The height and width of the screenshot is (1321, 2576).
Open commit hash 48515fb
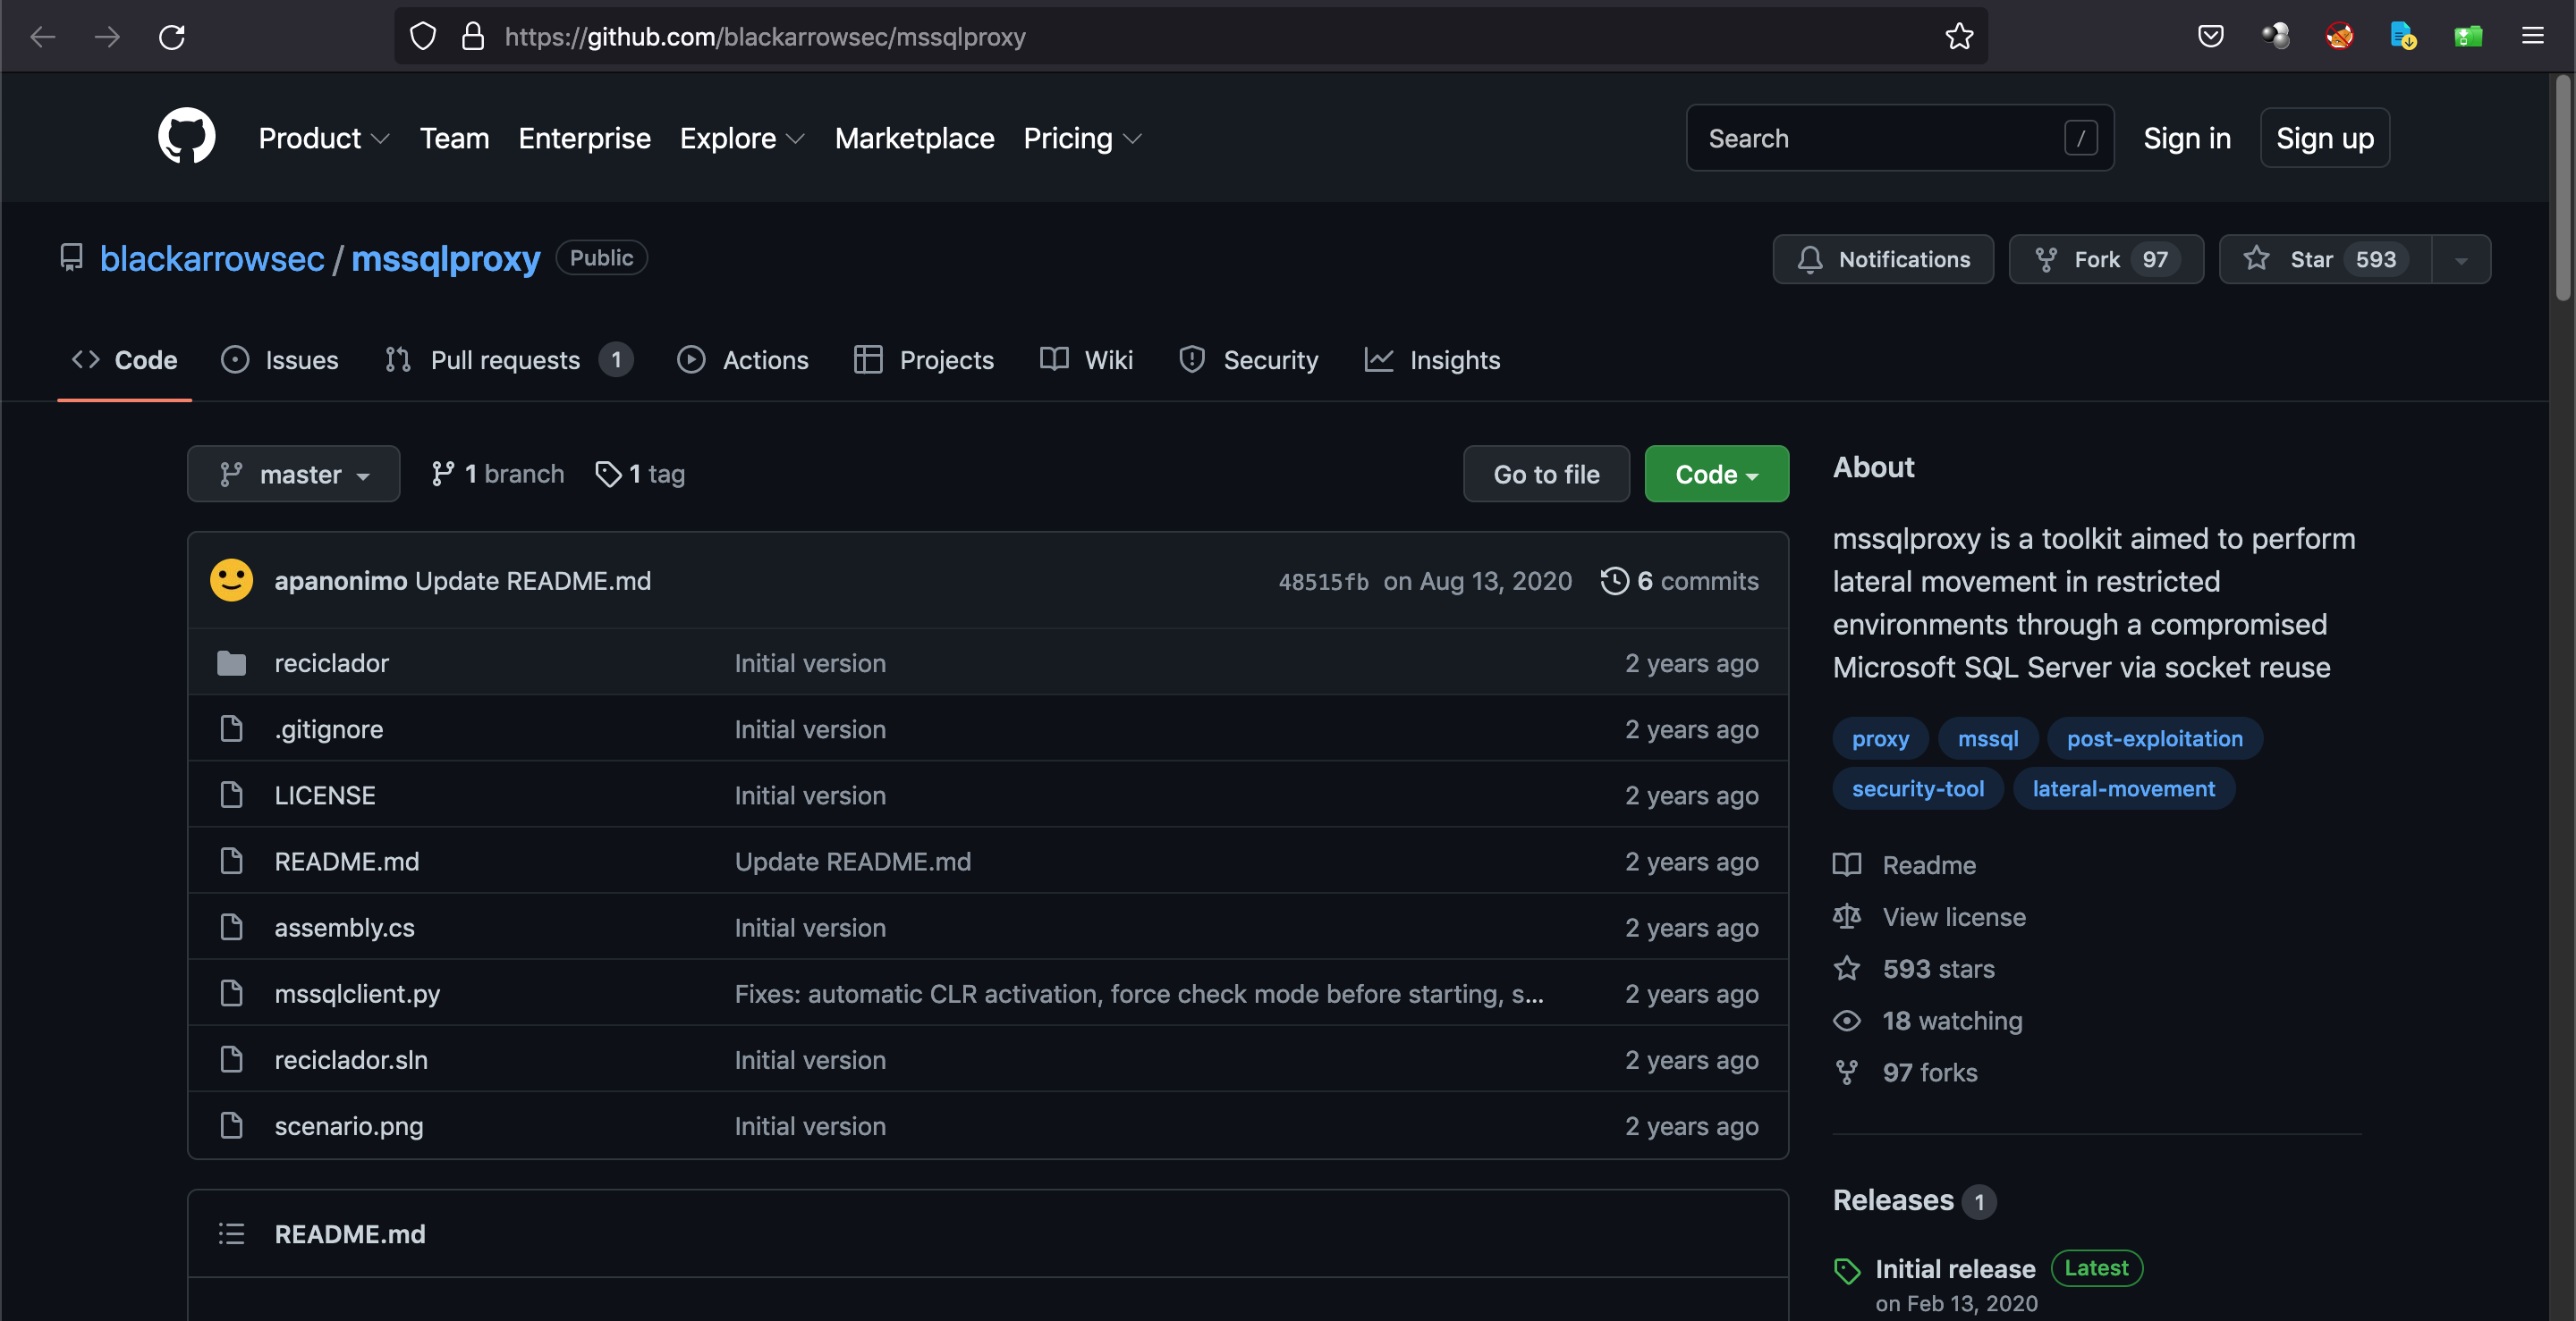[x=1323, y=582]
